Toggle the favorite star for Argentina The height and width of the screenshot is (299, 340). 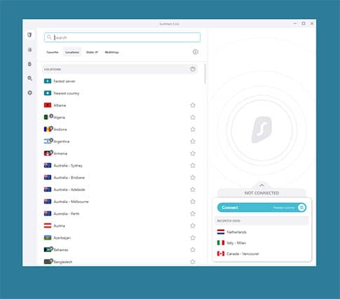tap(193, 141)
